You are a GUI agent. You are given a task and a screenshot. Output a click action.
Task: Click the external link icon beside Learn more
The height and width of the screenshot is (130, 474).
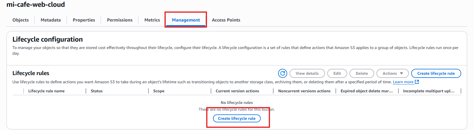417,82
